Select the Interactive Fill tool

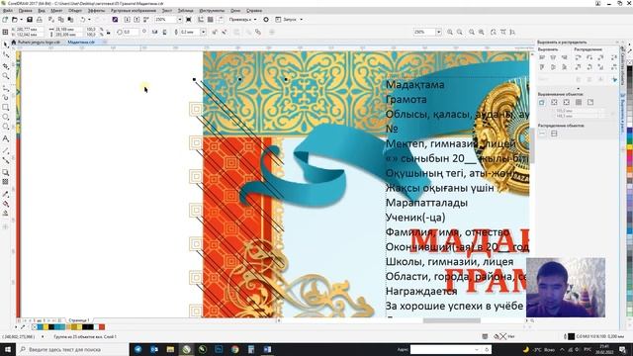(5, 204)
